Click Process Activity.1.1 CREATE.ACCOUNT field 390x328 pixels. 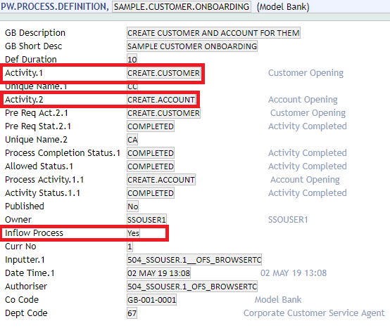coord(161,180)
